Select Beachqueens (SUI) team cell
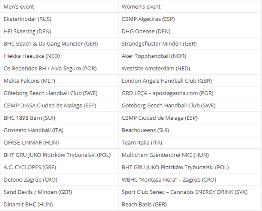 point(145,130)
